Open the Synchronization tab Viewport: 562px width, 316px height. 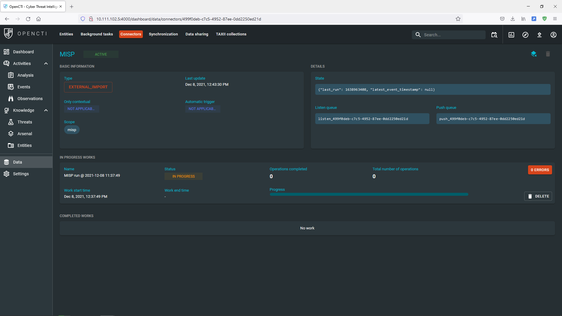pyautogui.click(x=163, y=34)
